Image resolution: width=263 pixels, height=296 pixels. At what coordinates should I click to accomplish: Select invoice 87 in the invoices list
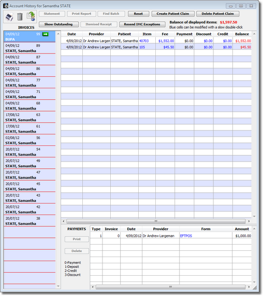tap(30, 60)
